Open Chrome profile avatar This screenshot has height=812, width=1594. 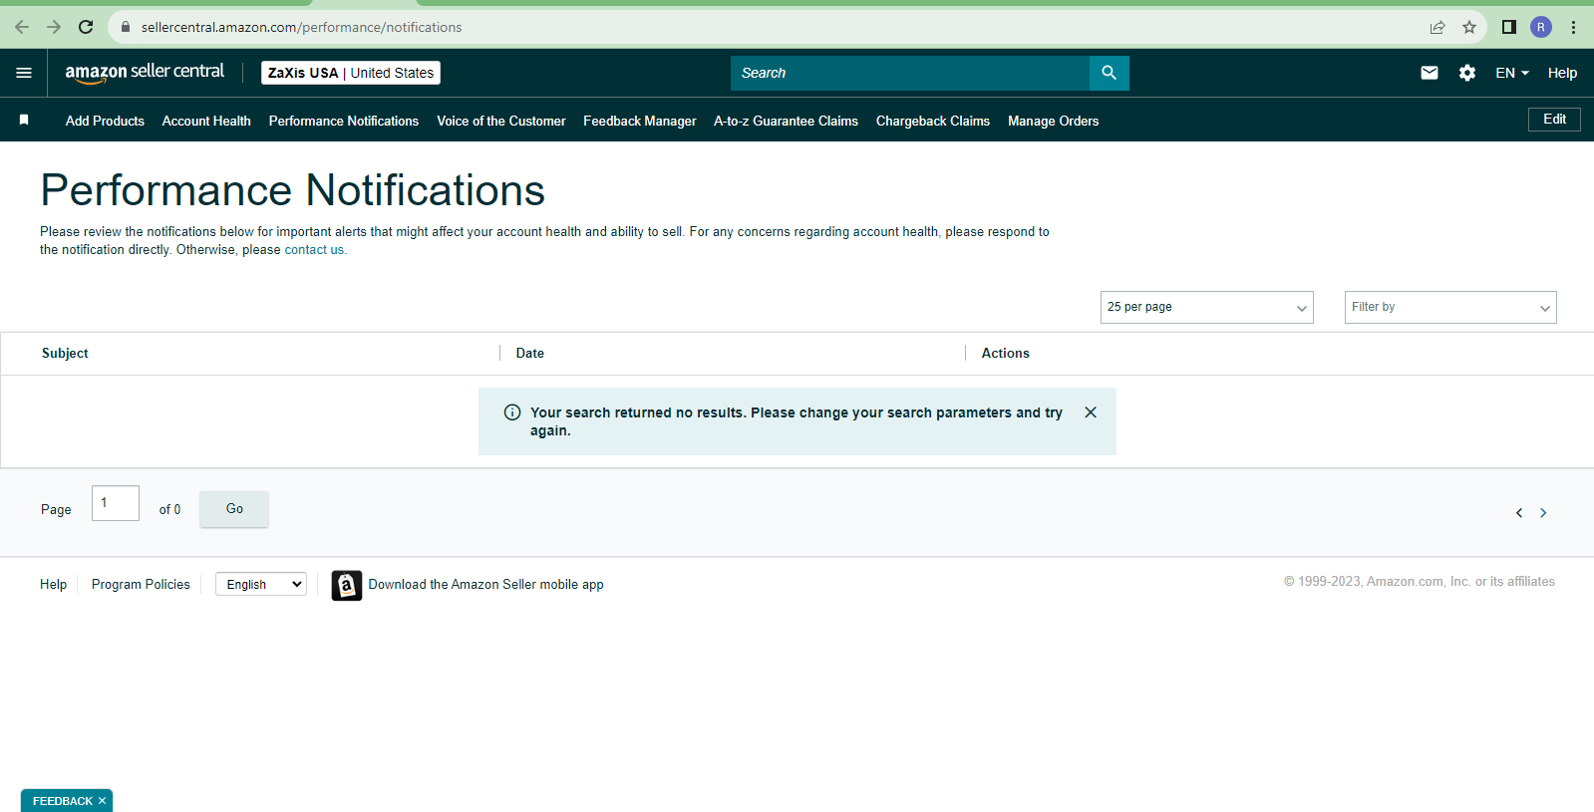(1541, 27)
